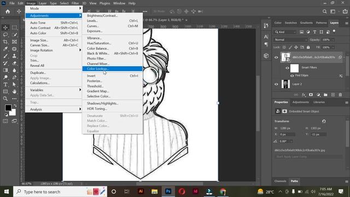Open the Opacity dropdown arrow
This screenshot has height=197, width=350.
tap(333, 40)
